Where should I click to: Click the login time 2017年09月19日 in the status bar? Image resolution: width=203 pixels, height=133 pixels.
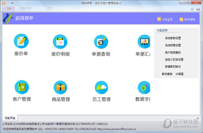(86, 124)
